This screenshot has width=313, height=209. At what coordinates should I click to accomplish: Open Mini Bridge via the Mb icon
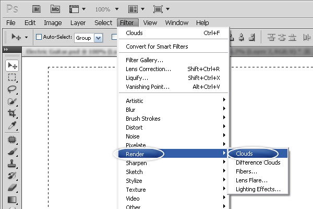(x=55, y=9)
